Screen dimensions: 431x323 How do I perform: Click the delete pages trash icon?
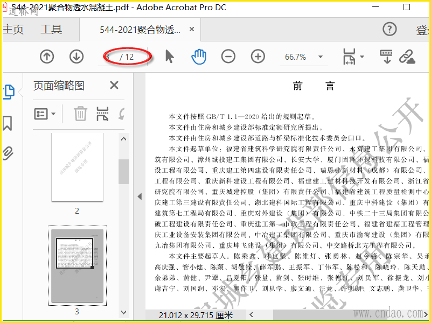point(80,114)
